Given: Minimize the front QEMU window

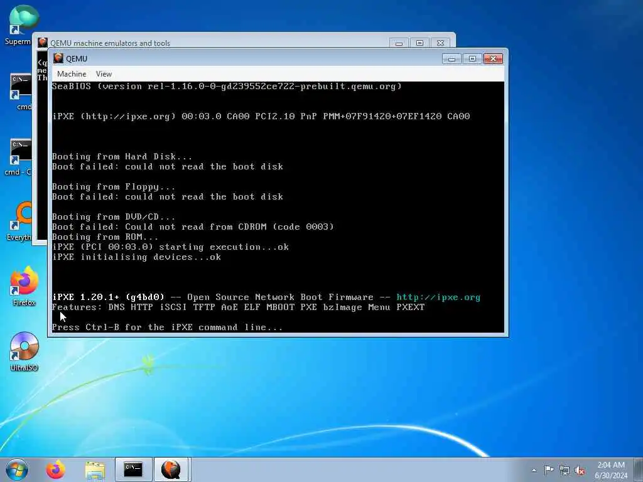Looking at the screenshot, I should coord(451,58).
